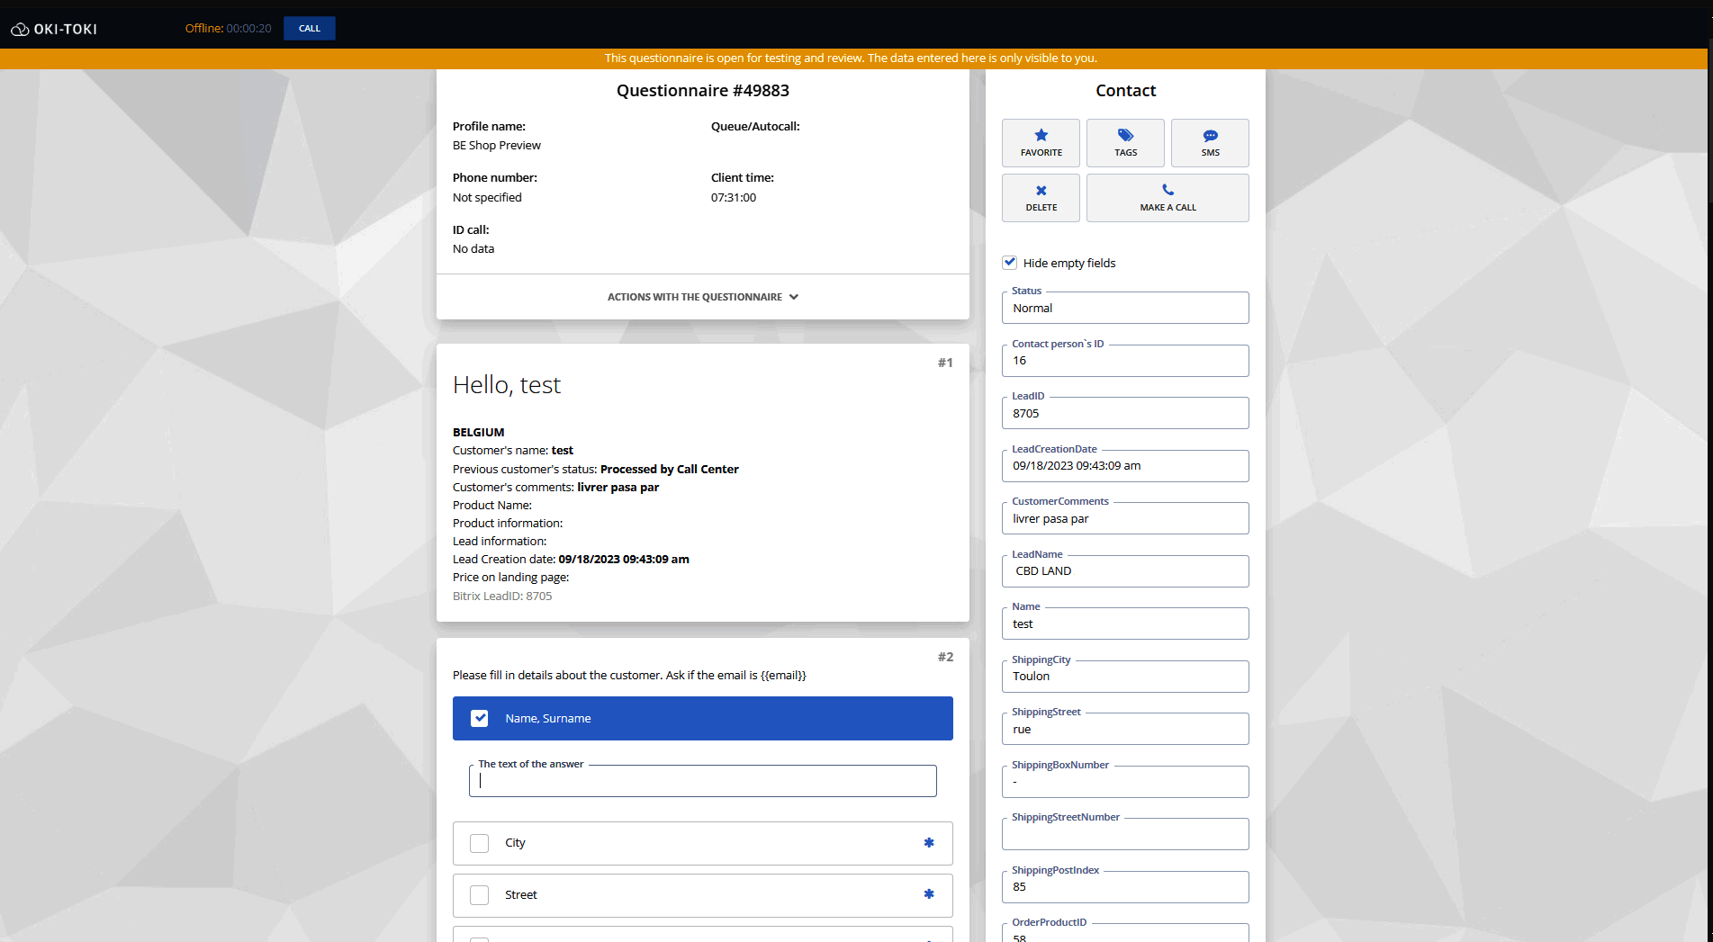Edit the CustomerComments field
This screenshot has width=1713, height=942.
(x=1125, y=518)
